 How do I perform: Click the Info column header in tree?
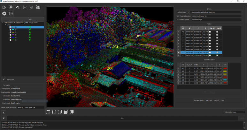pyautogui.click(x=36, y=19)
